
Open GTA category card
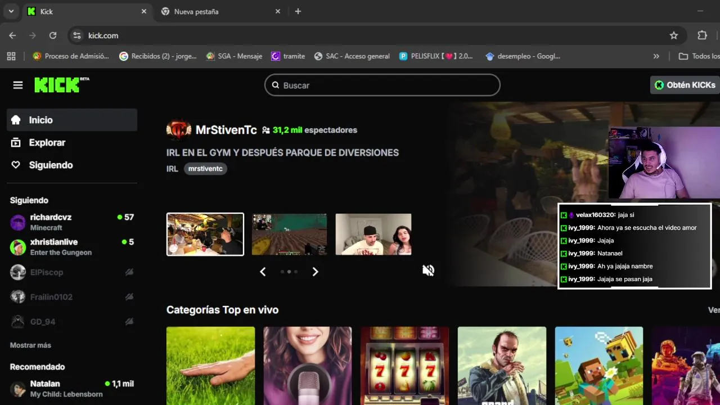(x=502, y=366)
